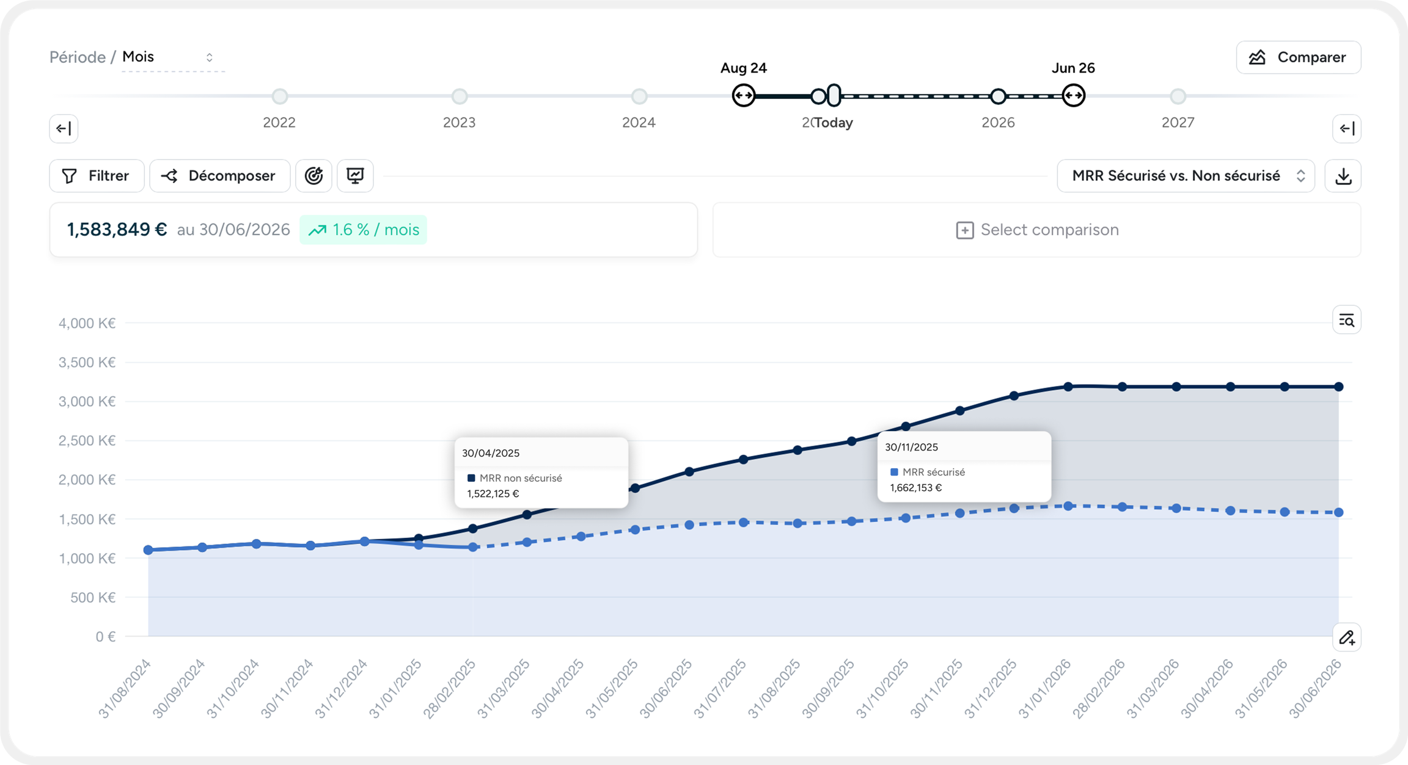
Task: Click the presentation screen icon button
Action: 355,176
